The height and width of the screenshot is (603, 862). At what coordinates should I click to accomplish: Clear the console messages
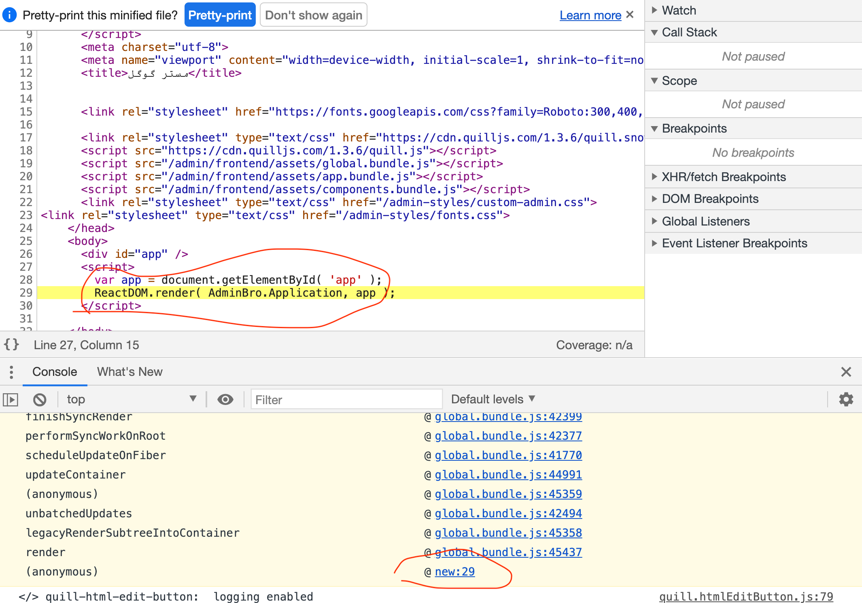(39, 399)
